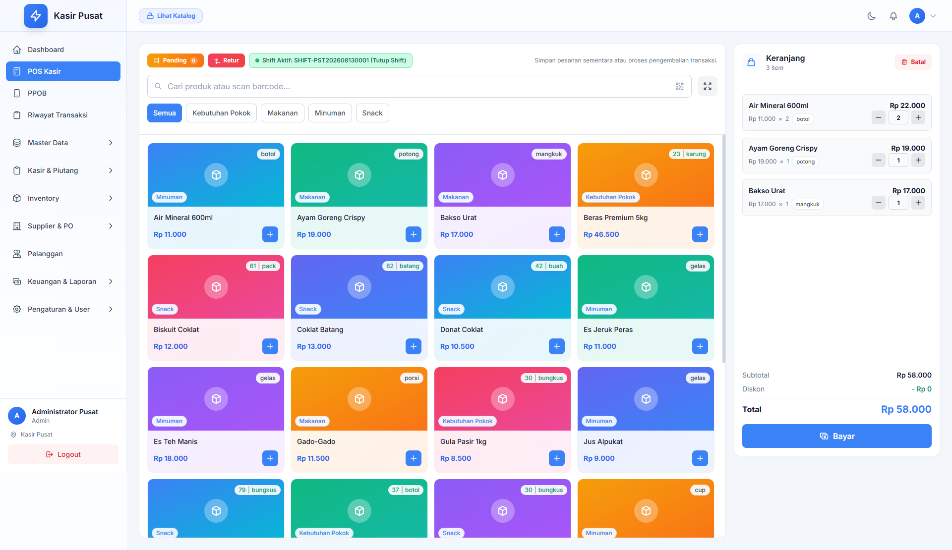Cancel the cart with Batal

tap(913, 62)
